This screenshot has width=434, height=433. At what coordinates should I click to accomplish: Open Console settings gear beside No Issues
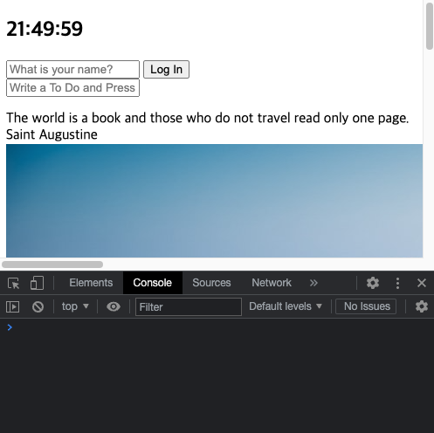(422, 306)
